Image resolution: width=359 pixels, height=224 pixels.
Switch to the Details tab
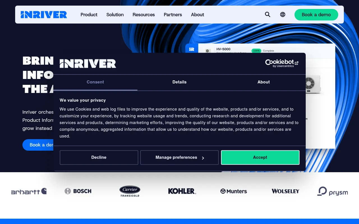pyautogui.click(x=179, y=82)
